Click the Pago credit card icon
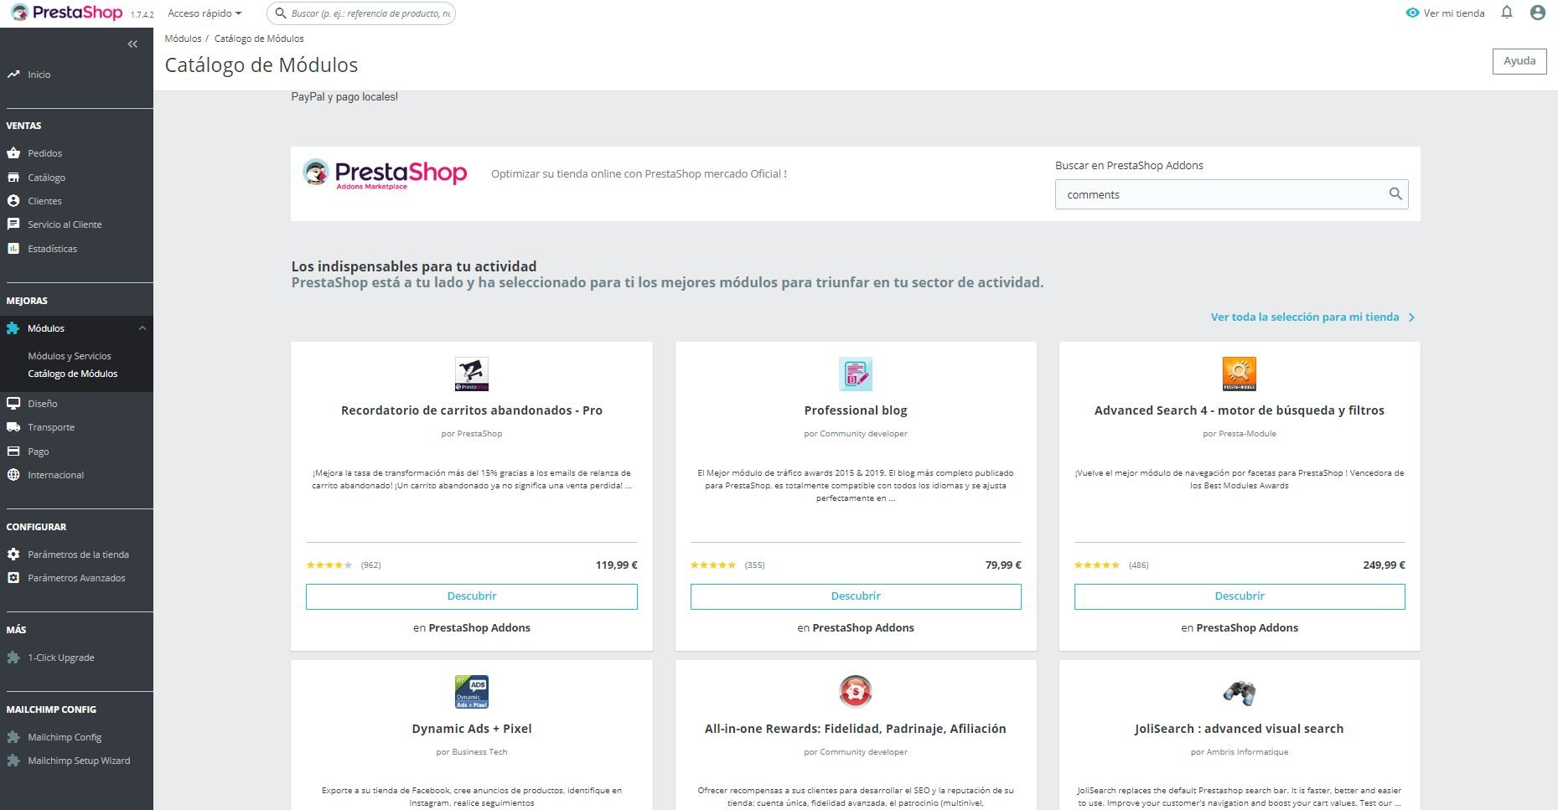The width and height of the screenshot is (1558, 810). click(13, 451)
